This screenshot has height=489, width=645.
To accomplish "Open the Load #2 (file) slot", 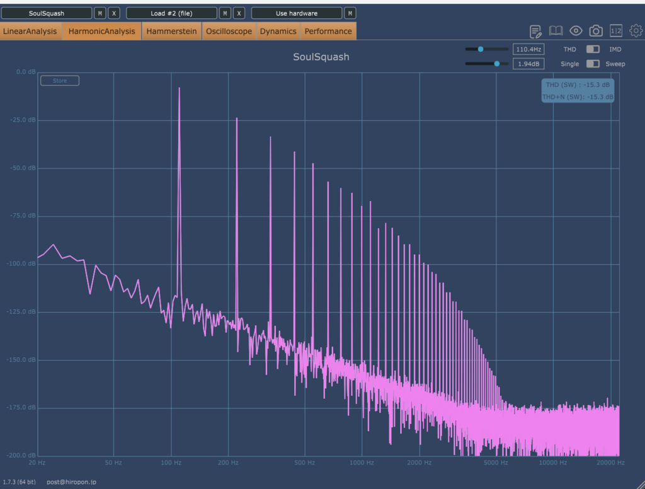I will (171, 13).
